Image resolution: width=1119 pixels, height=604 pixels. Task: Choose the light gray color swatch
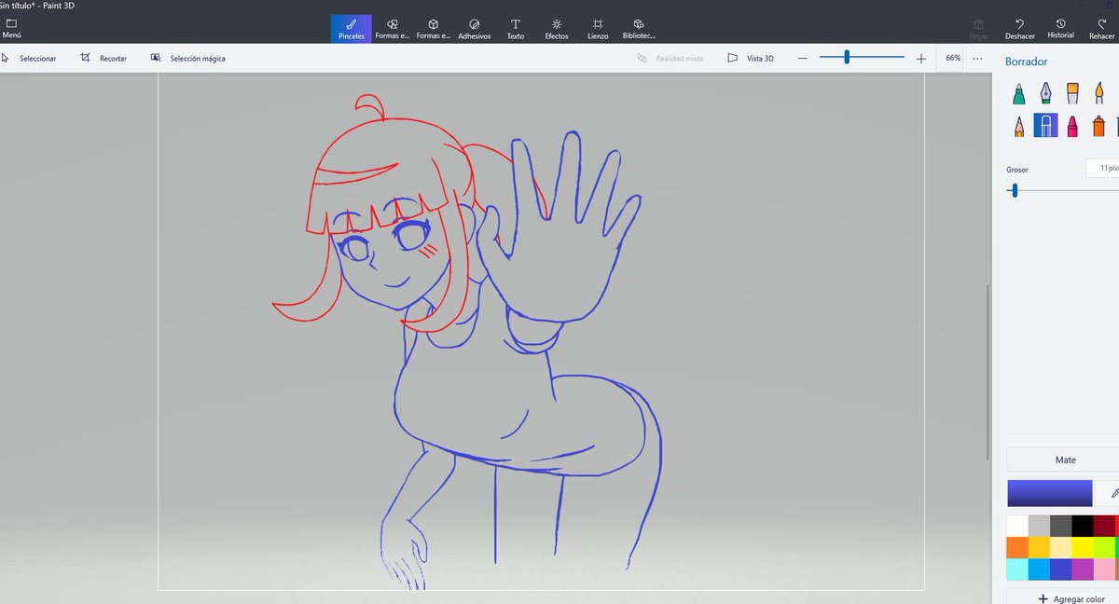pyautogui.click(x=1039, y=526)
